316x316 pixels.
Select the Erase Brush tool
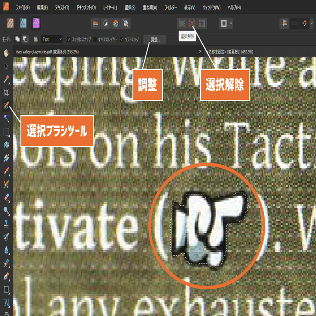coord(6,197)
